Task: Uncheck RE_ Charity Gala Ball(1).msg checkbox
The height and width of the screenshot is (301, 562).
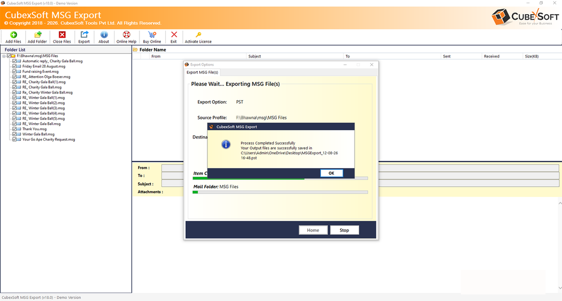Action: [x=14, y=82]
